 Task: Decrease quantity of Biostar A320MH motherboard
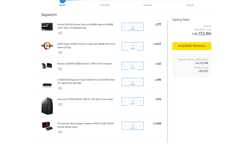[125, 66]
